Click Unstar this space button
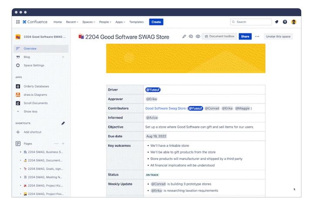This screenshot has width=313, height=205. [x=278, y=37]
